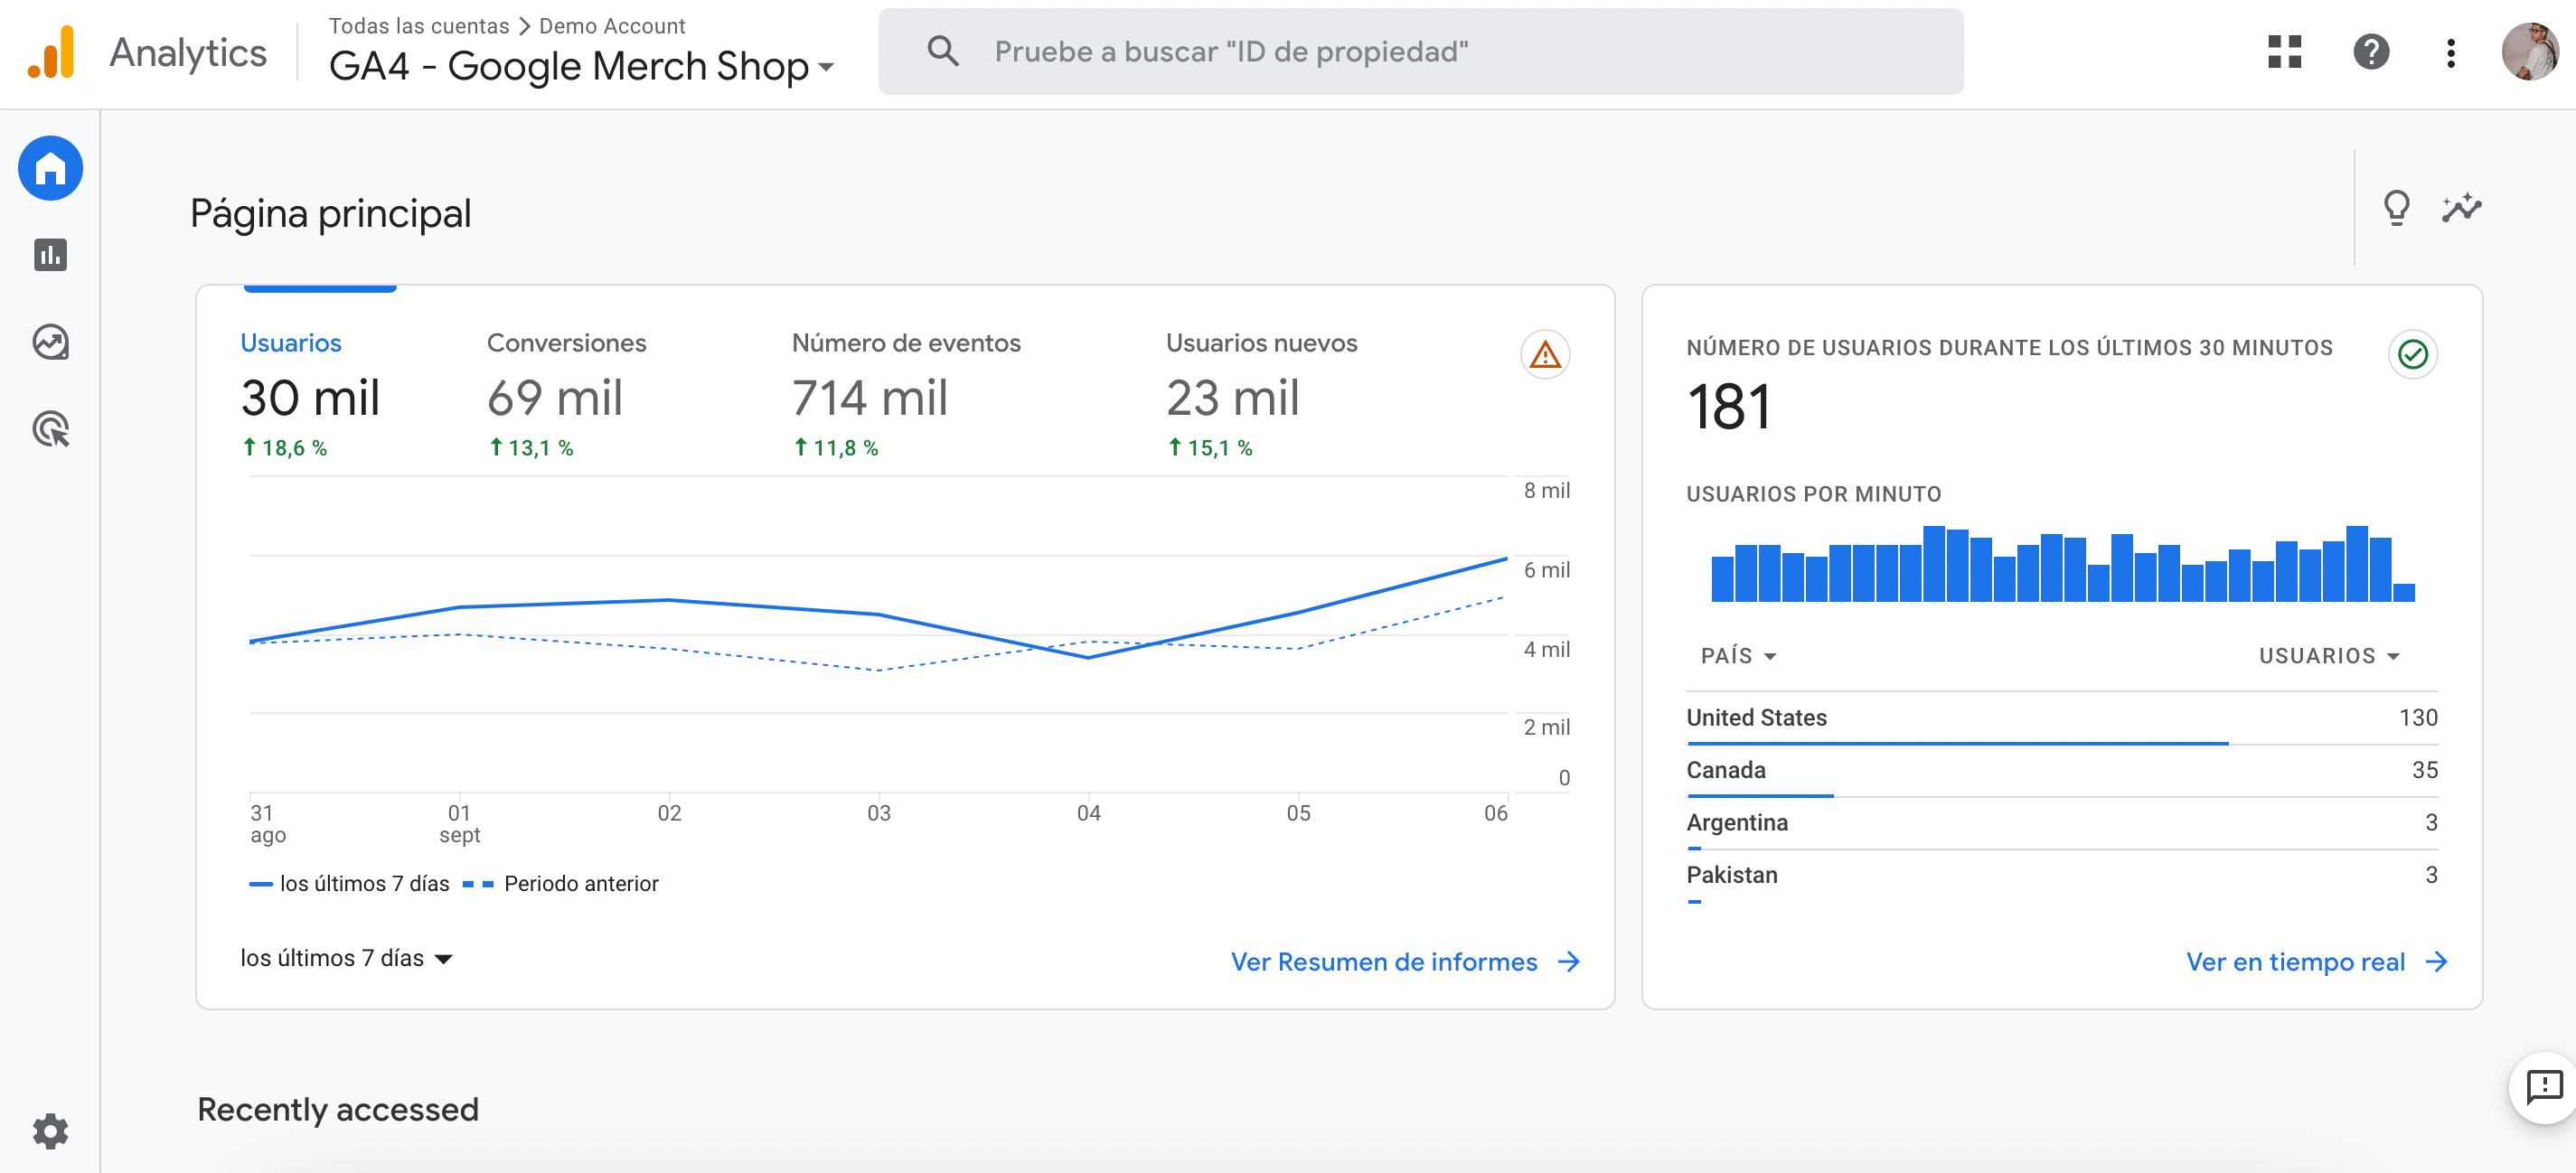
Task: Click arrow next to Ver Resumen de informes
Action: click(1569, 961)
